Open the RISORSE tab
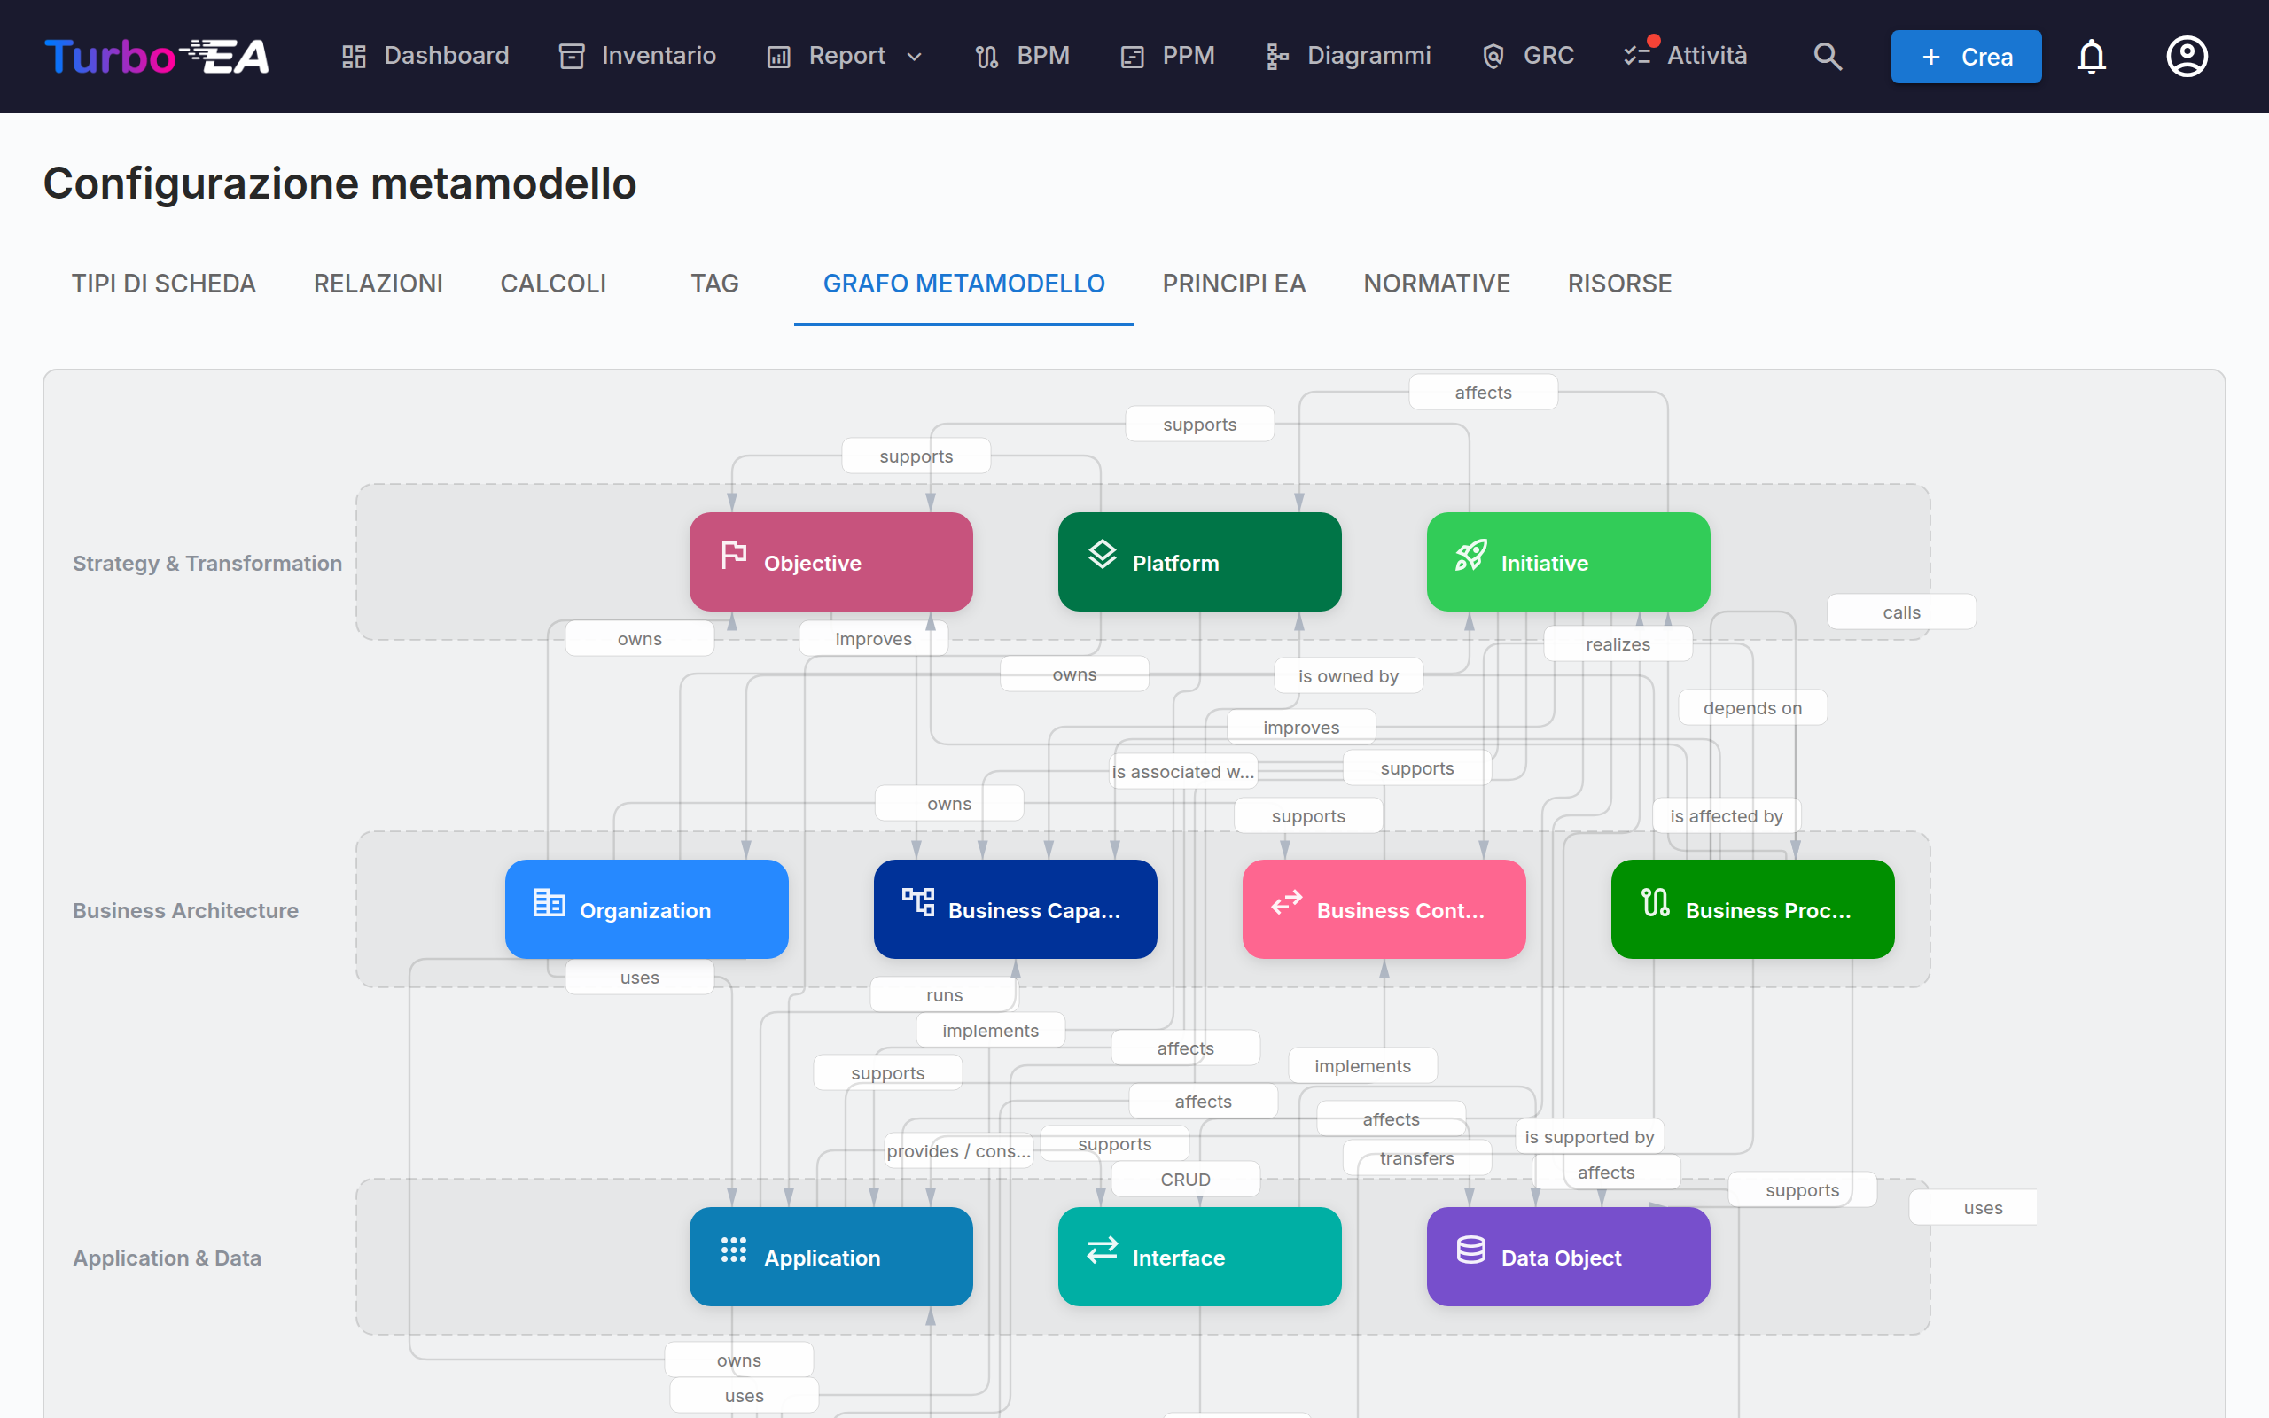2269x1418 pixels. (x=1619, y=284)
